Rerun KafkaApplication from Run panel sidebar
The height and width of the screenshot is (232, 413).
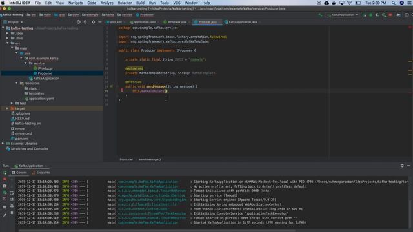pyautogui.click(x=5, y=173)
